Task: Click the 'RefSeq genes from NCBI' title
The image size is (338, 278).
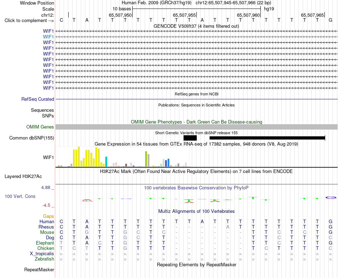Action: (x=196, y=94)
